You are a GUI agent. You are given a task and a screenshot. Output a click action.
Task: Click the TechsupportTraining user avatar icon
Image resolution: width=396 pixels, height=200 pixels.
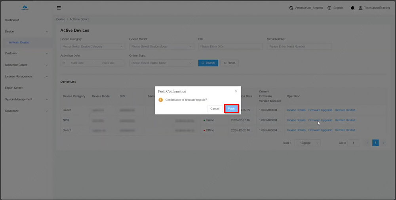(x=360, y=8)
